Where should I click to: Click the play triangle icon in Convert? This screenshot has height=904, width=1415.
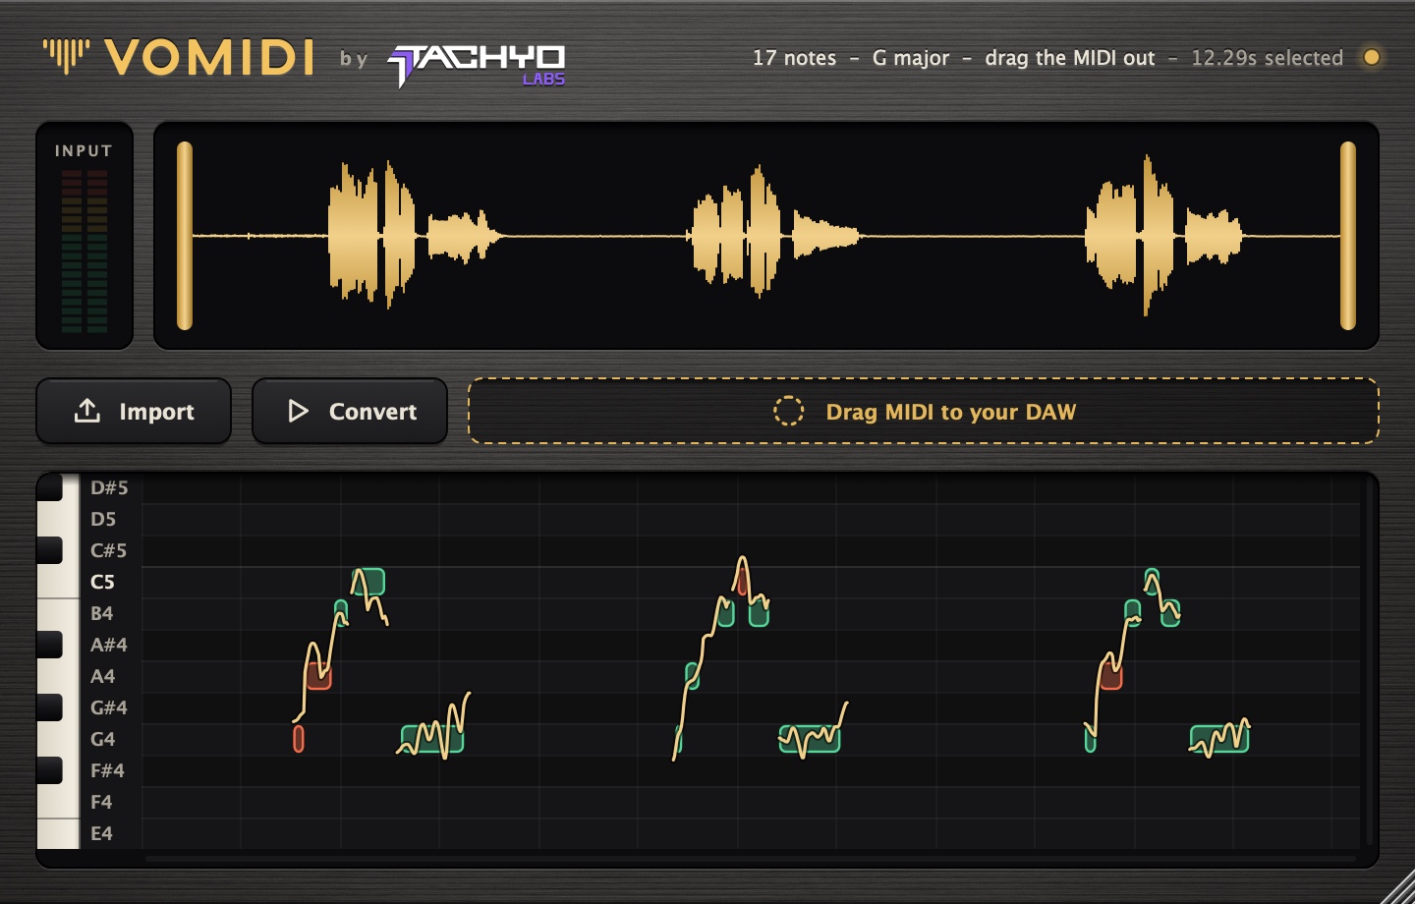[x=298, y=411]
